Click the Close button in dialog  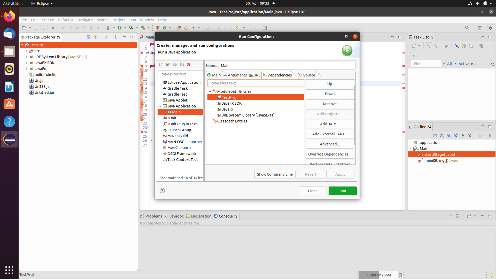tap(313, 191)
